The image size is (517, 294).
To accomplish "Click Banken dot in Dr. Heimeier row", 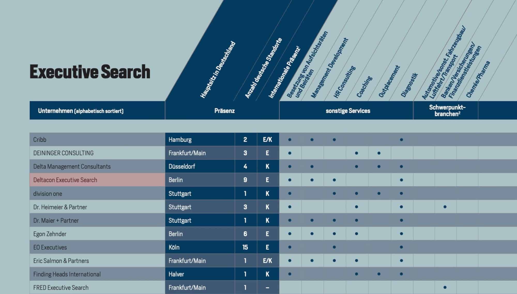I will click(x=445, y=207).
